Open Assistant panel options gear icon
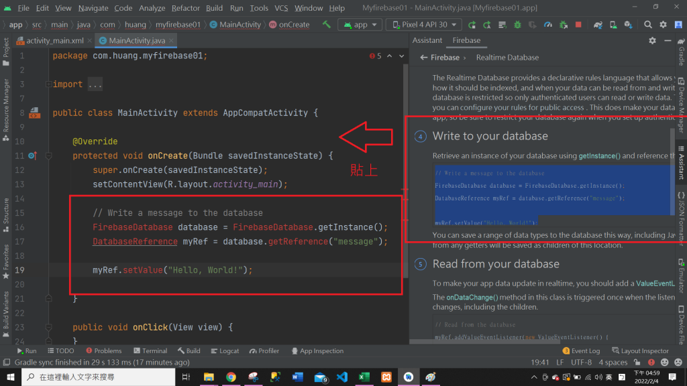Image resolution: width=687 pixels, height=386 pixels. [x=652, y=40]
